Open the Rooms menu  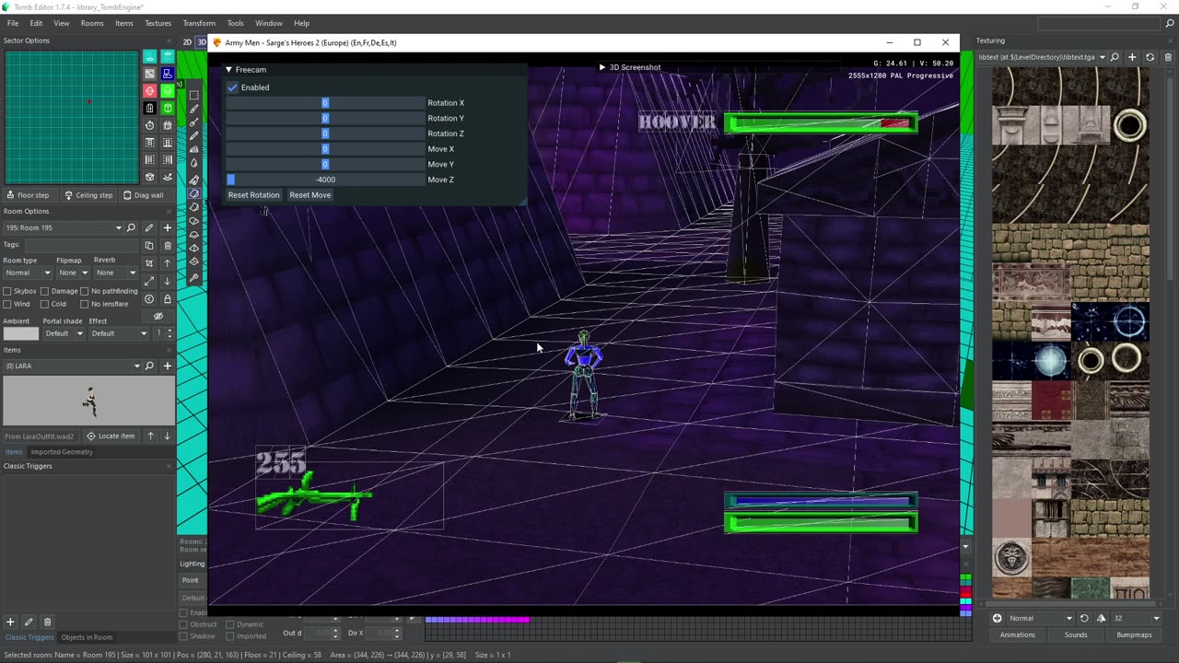[92, 23]
